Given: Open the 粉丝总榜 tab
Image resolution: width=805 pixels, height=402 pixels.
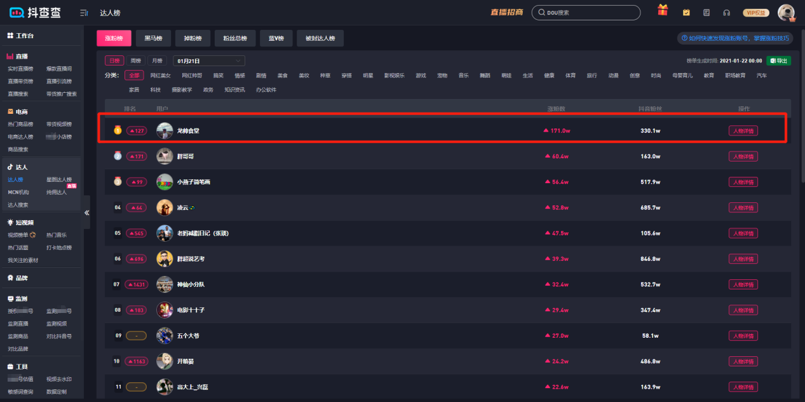Looking at the screenshot, I should click(235, 39).
